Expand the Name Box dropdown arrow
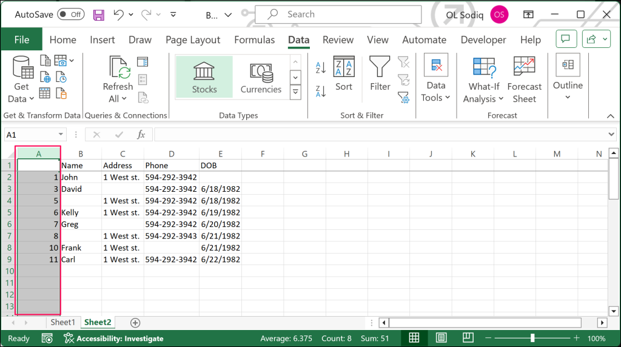 coord(61,135)
